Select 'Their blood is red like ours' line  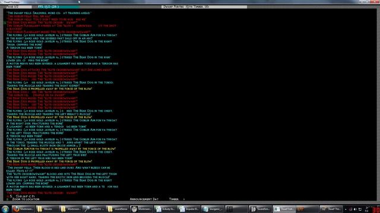click(58, 167)
